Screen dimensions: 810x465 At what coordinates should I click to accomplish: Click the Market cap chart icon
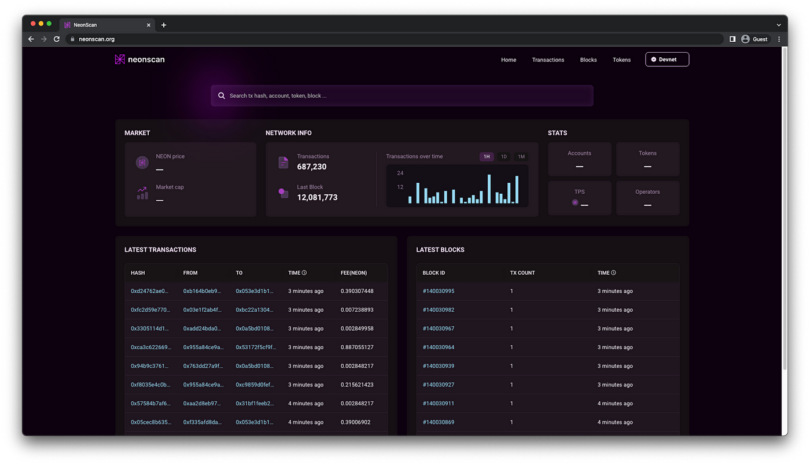coord(142,193)
